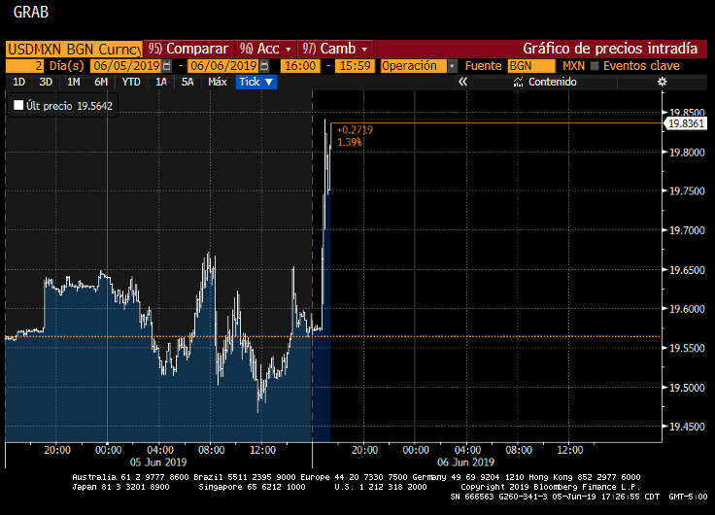Click the 95) Comparar button
Screen dimensions: 715x515
[188, 49]
